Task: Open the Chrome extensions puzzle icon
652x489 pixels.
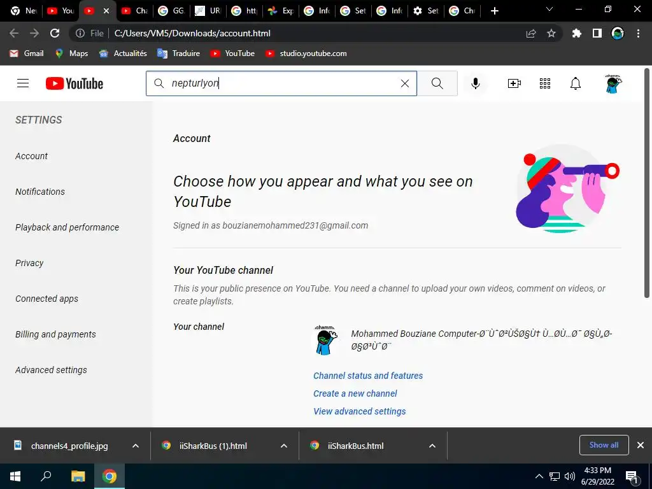Action: [577, 33]
